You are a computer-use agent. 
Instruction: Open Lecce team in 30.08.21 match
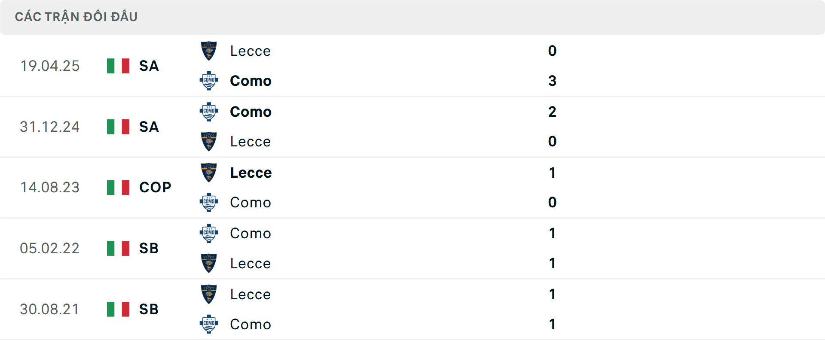pos(251,294)
